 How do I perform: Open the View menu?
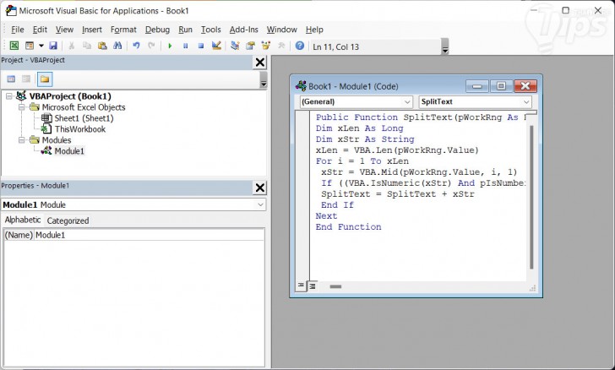coord(64,30)
